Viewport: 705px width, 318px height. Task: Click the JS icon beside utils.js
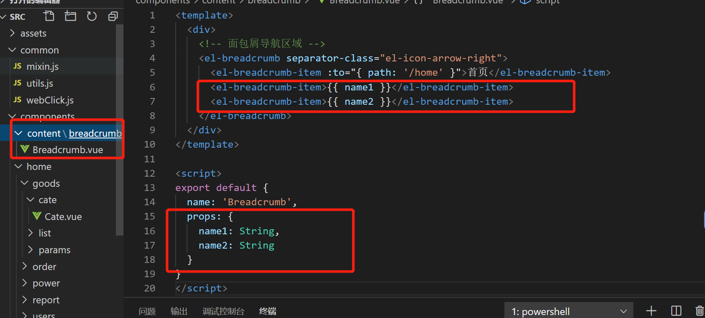tap(17, 83)
